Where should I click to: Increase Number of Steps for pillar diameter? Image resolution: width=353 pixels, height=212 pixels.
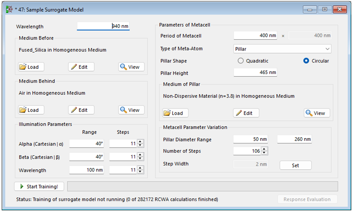click(264, 149)
